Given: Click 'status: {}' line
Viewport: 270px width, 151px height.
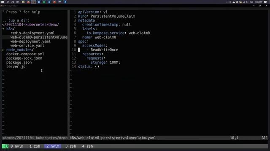Looking at the screenshot, I should coord(89,67).
